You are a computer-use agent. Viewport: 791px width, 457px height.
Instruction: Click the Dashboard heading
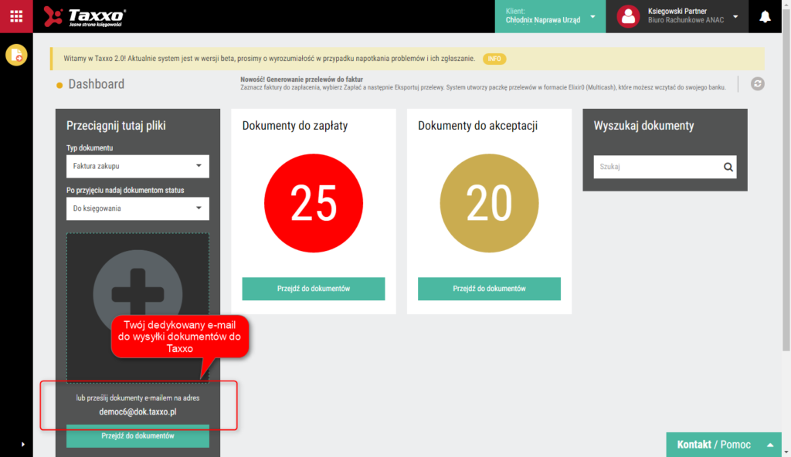(x=97, y=84)
